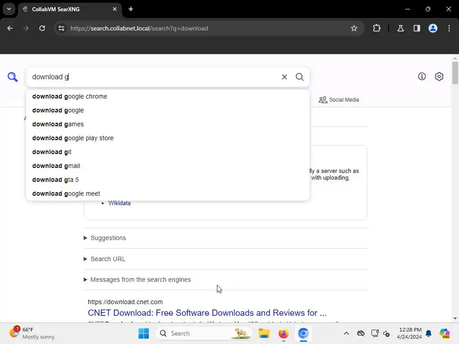This screenshot has width=459, height=344.
Task: Click the page vertical scrollbar thumb
Action: (x=455, y=73)
